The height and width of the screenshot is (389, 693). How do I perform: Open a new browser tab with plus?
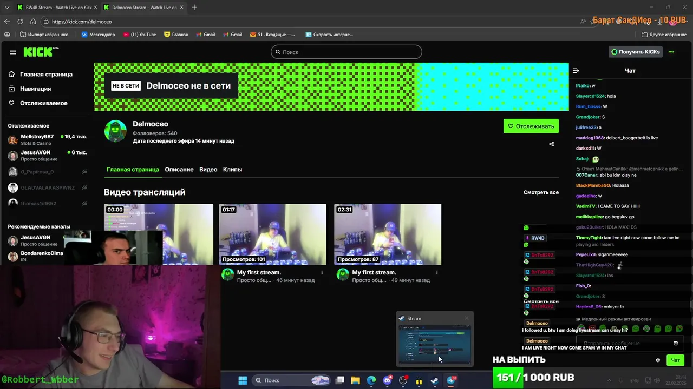point(194,7)
